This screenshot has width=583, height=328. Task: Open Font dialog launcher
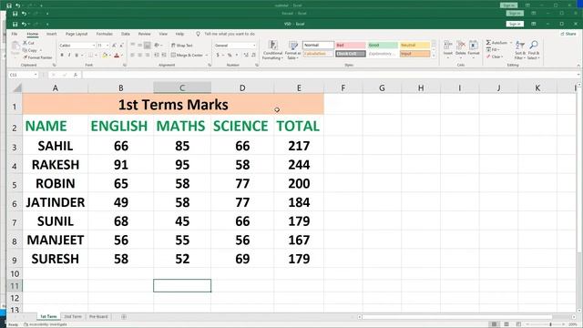pyautogui.click(x=124, y=65)
